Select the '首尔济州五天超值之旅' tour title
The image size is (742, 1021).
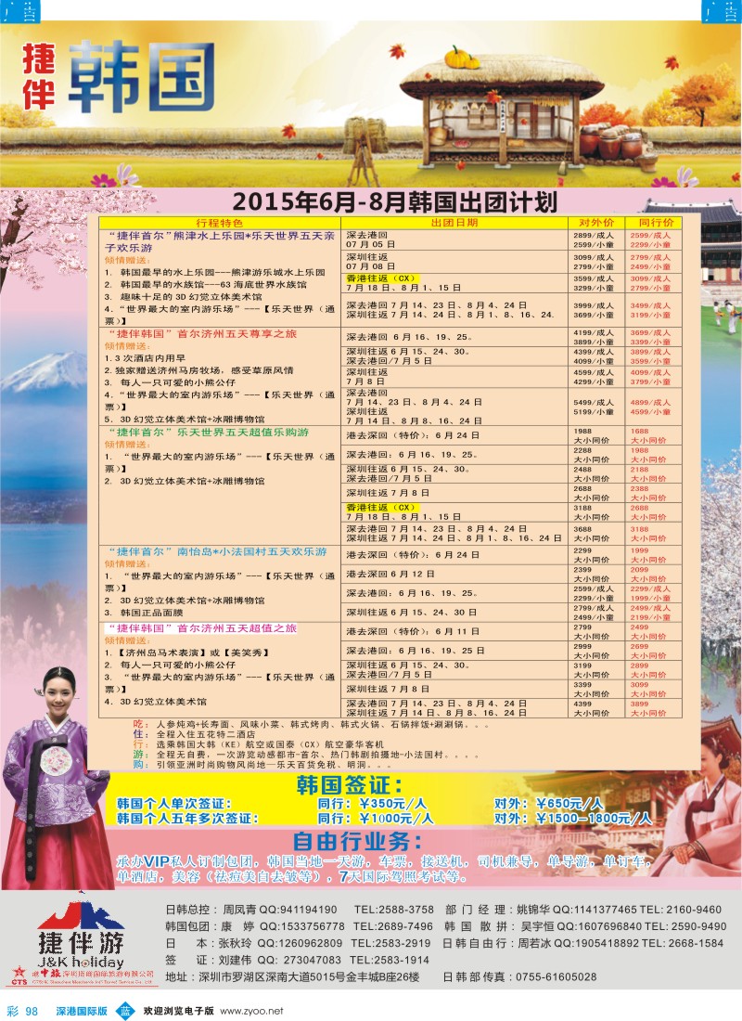tap(237, 628)
